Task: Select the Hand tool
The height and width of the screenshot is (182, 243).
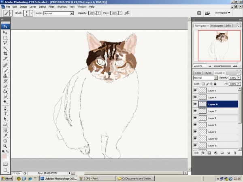Action: (5, 141)
